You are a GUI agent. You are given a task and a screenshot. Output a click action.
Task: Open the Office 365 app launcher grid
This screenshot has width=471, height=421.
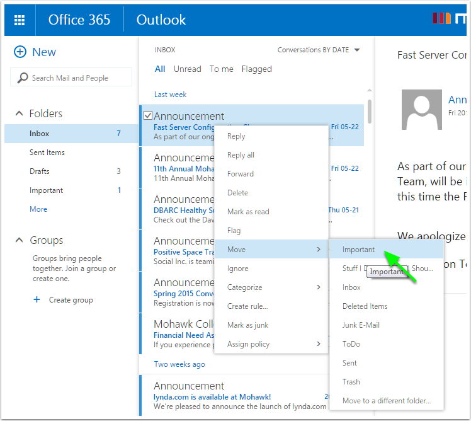(20, 20)
